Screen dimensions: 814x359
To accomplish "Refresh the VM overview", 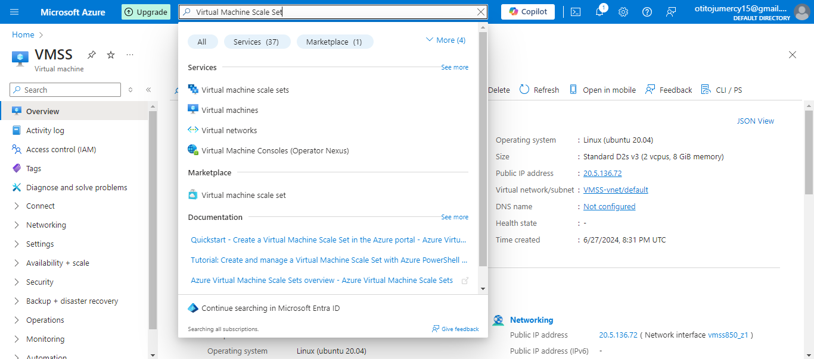I will [x=539, y=90].
